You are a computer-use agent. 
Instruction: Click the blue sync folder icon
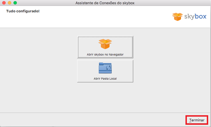pyautogui.click(x=105, y=68)
